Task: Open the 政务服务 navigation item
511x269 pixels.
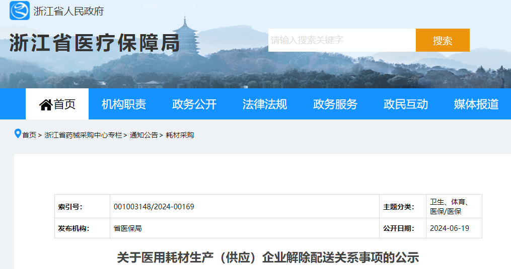Action: point(335,104)
